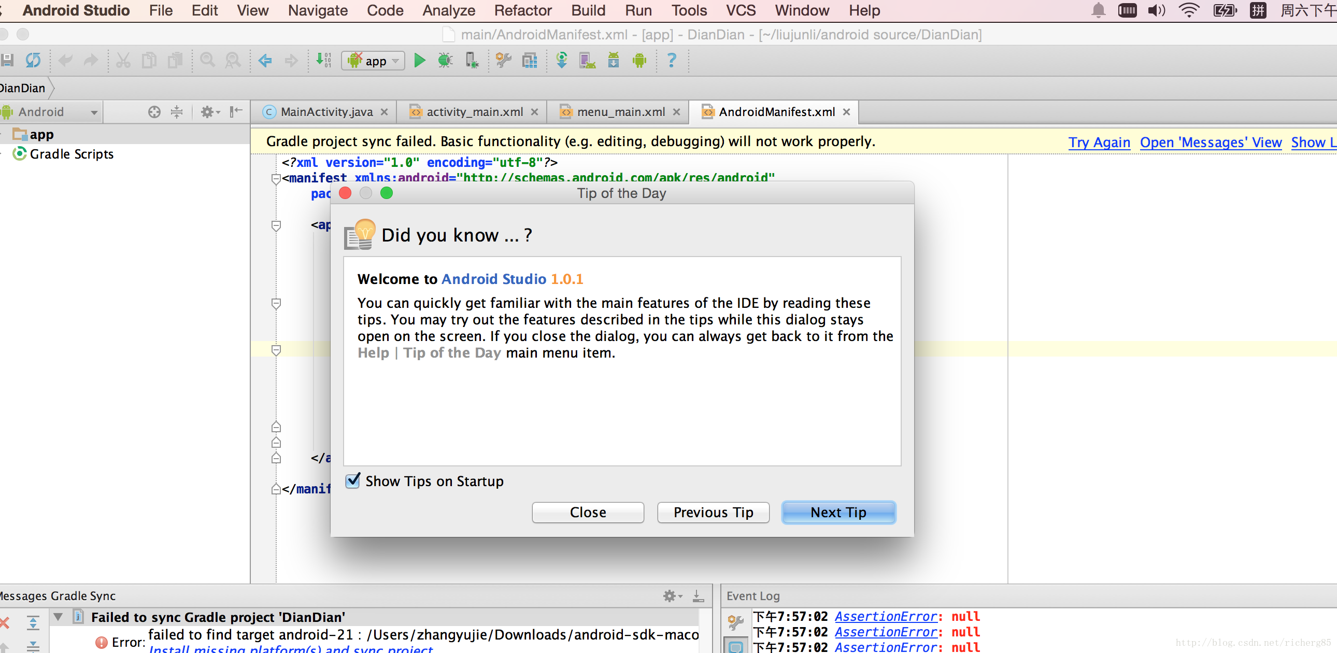Screen dimensions: 1337x653
Task: Click the scroll from source target icon
Action: (x=154, y=111)
